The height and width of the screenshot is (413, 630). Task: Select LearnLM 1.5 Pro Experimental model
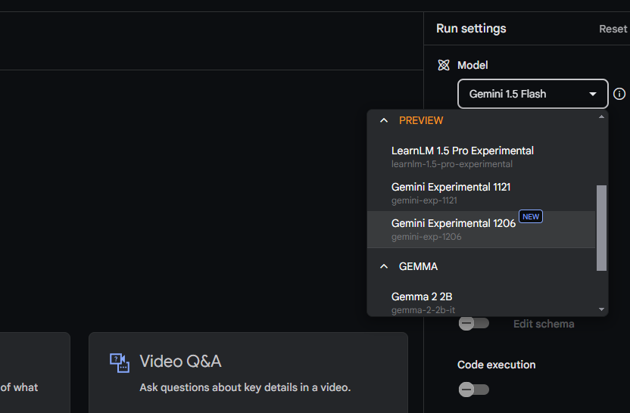click(x=462, y=156)
